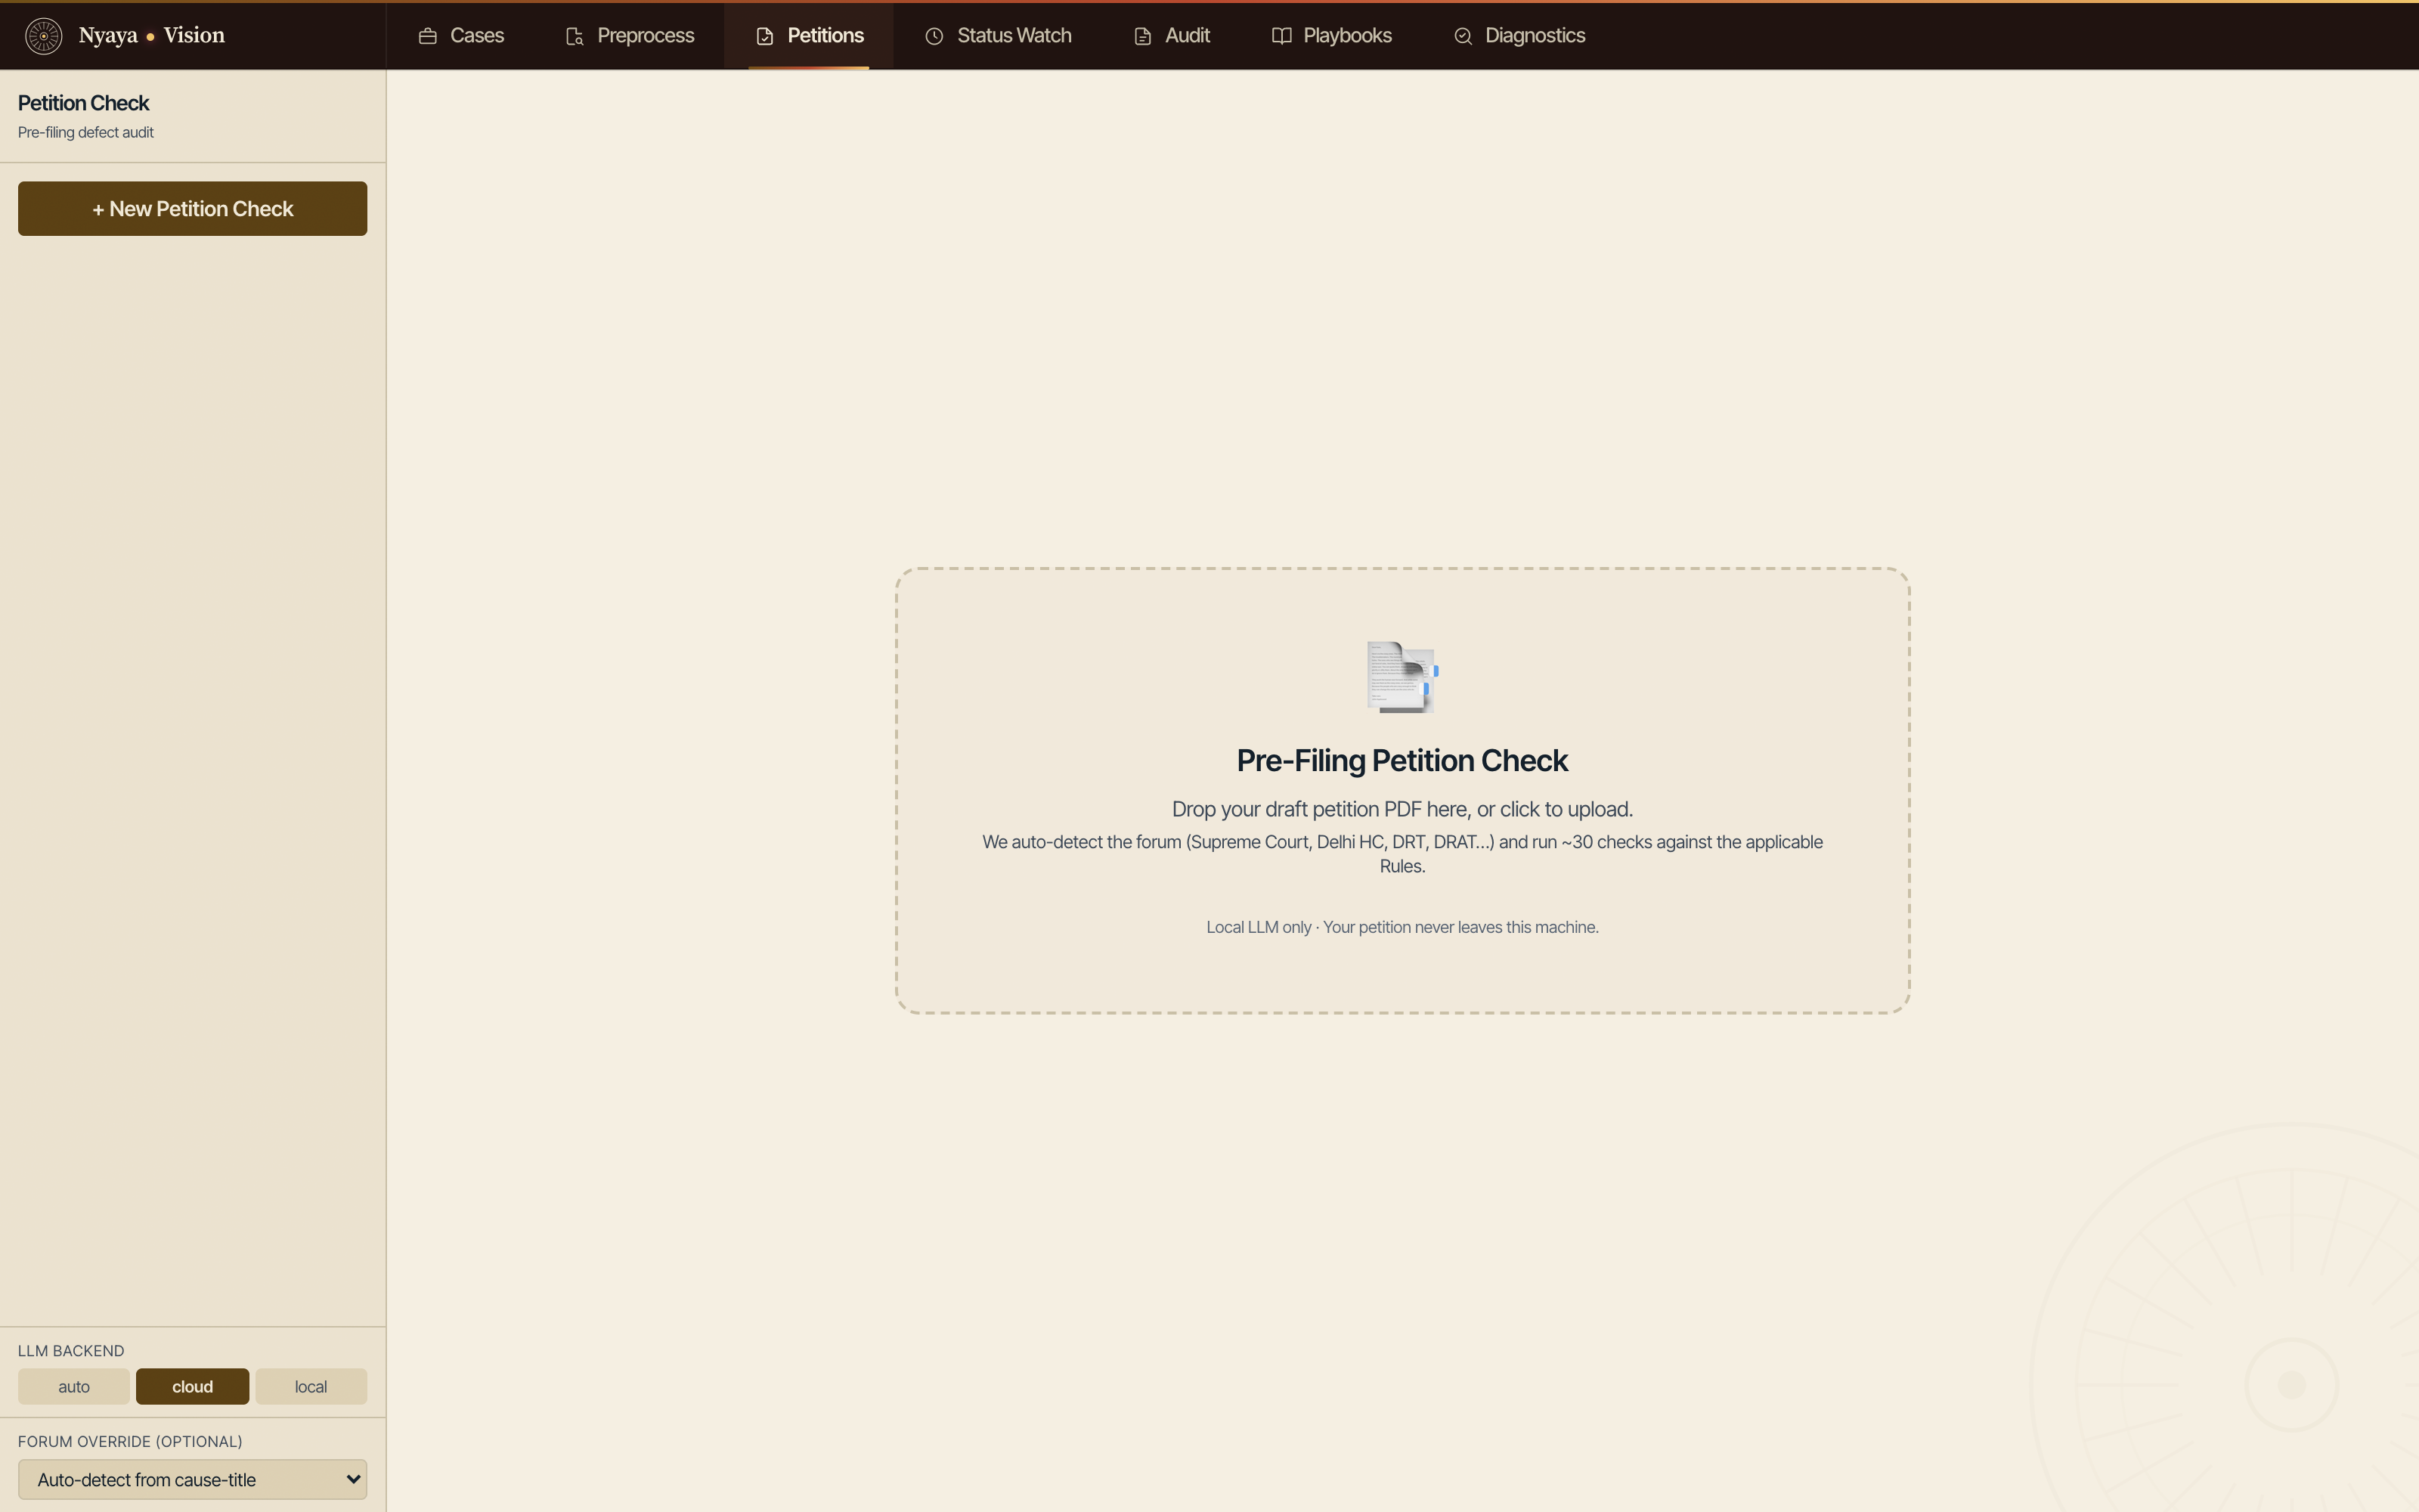Switch to the Preprocess tab
2419x1512 pixels.
click(x=630, y=36)
